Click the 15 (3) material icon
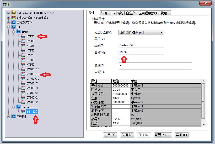This screenshot has height=144, width=215. click(23, 112)
